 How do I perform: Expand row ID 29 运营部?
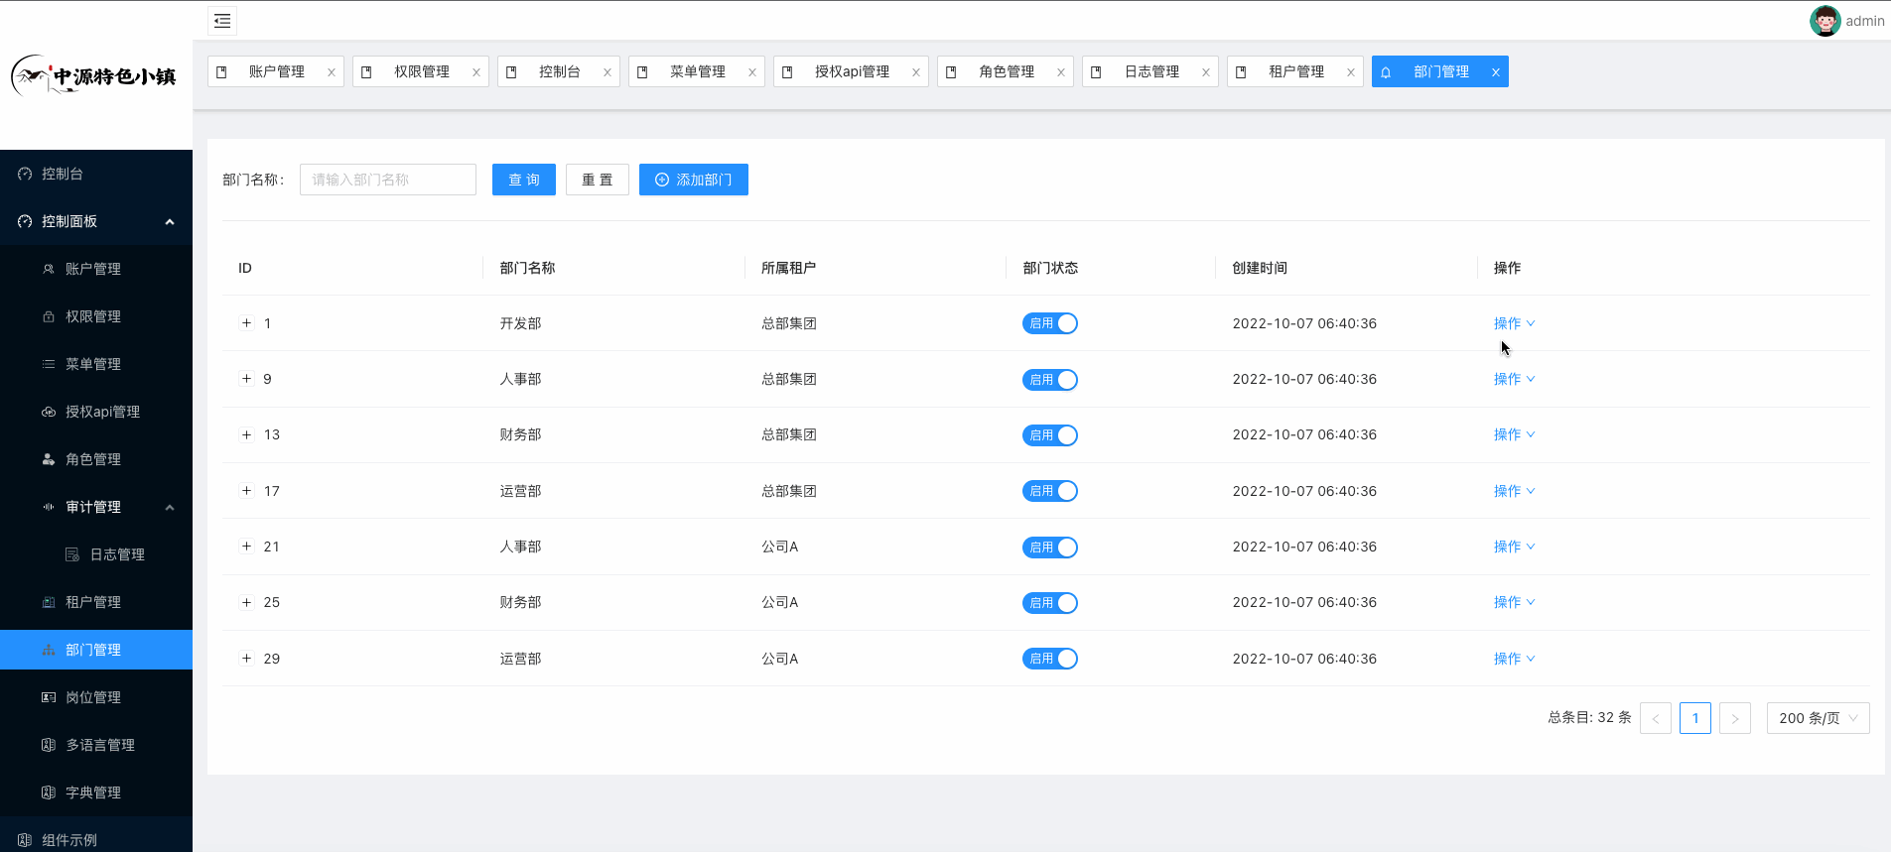coord(247,659)
